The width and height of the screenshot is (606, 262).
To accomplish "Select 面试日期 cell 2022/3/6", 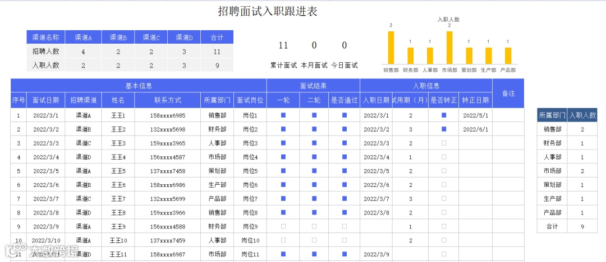I will click(46, 185).
